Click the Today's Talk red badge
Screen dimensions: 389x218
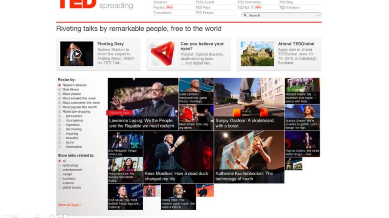click(x=119, y=113)
